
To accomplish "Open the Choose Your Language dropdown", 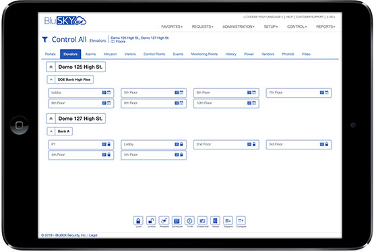I will [263, 17].
